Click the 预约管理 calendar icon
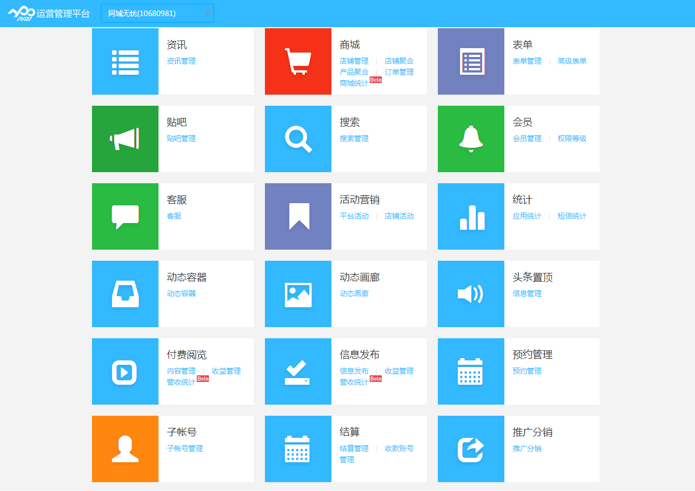This screenshot has height=491, width=695. (x=471, y=371)
